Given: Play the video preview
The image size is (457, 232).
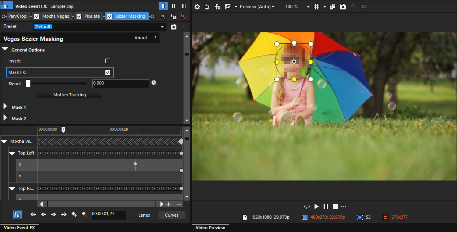Looking at the screenshot, I should [317, 206].
